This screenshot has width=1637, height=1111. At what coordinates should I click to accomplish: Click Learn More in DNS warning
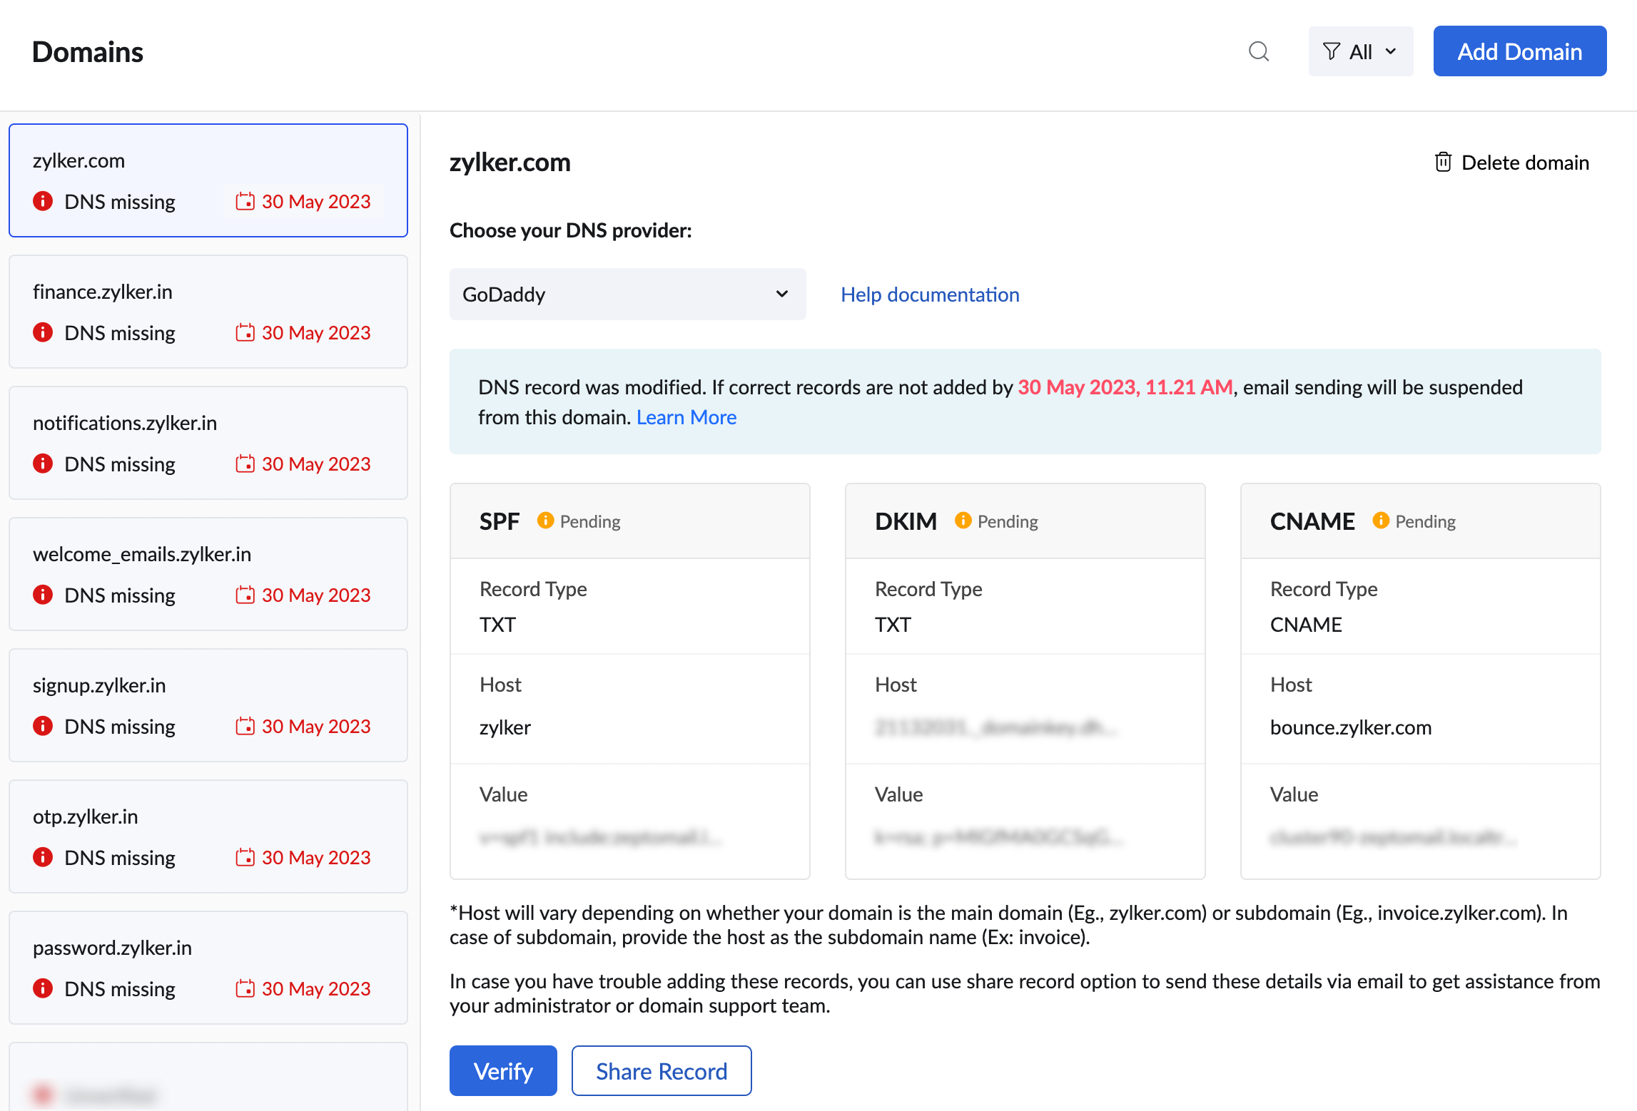coord(686,417)
